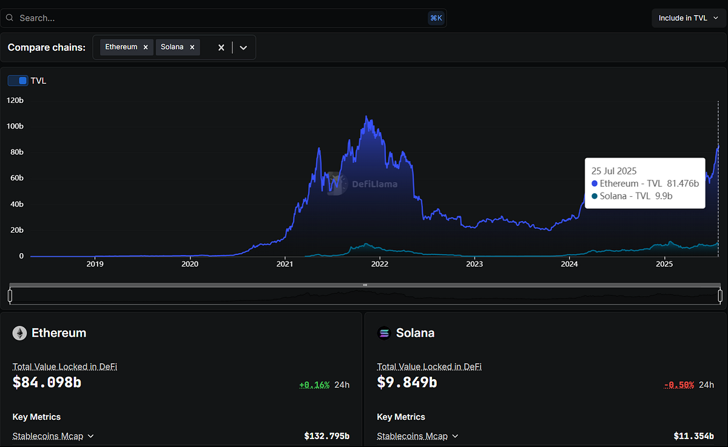
Task: Remove the Solana tag via its × icon
Action: pos(192,46)
